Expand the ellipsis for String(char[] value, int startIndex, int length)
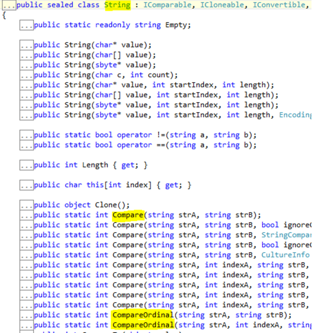 coord(26,95)
